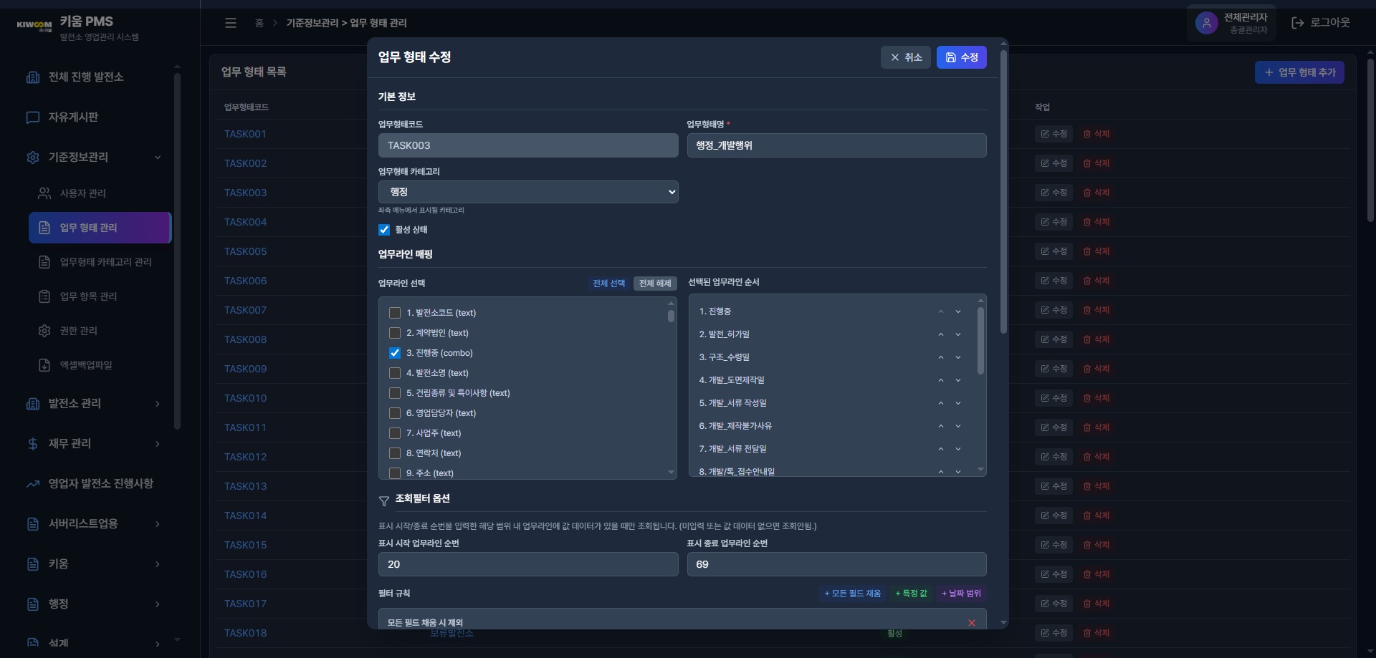Open 권한 관리 menu item
The width and height of the screenshot is (1376, 658).
click(100, 331)
